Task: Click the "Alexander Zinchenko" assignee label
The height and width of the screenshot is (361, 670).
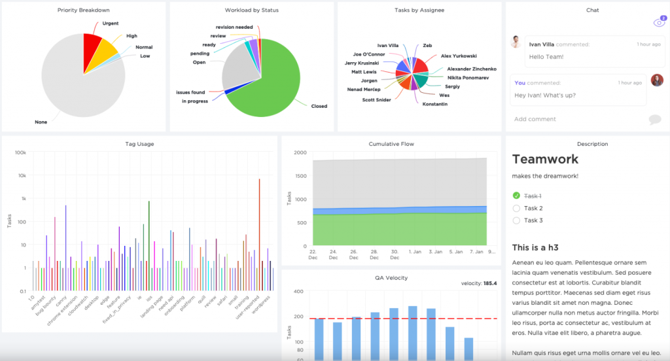Action: point(472,69)
